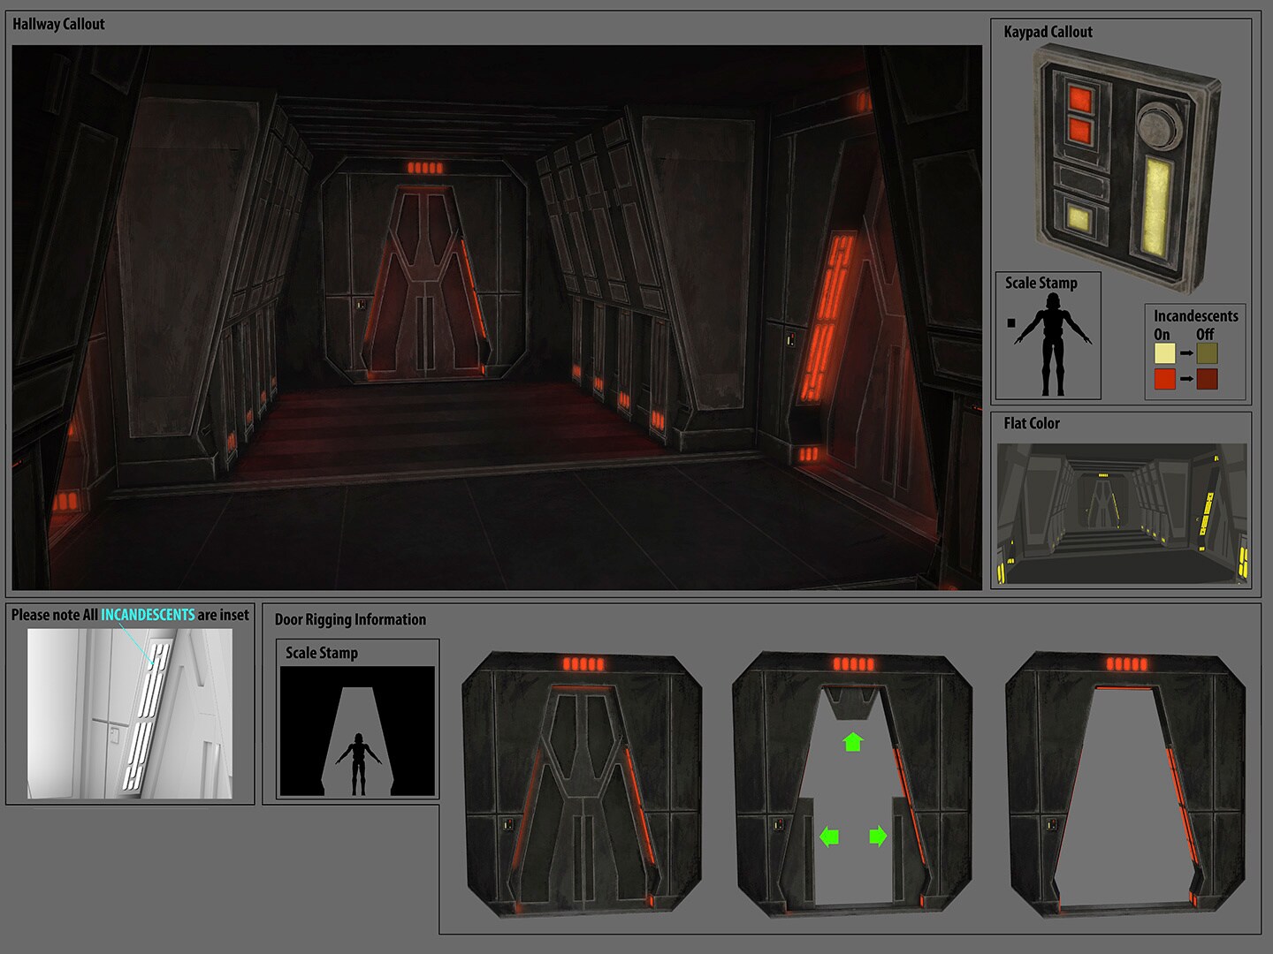Click "Scale Stamp" label under Door Rigging Information
This screenshot has height=954, width=1273.
pyautogui.click(x=322, y=653)
